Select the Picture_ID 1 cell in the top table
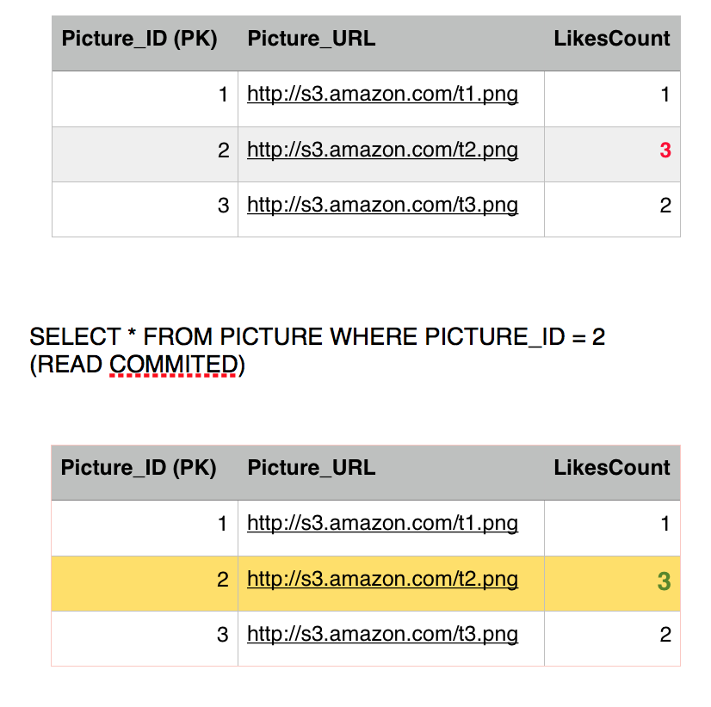 click(x=145, y=95)
